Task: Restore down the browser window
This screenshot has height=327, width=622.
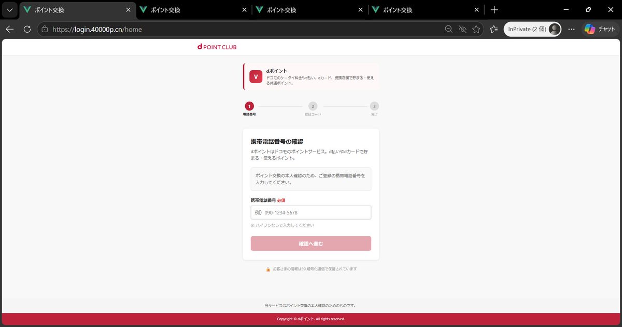Action: [588, 10]
